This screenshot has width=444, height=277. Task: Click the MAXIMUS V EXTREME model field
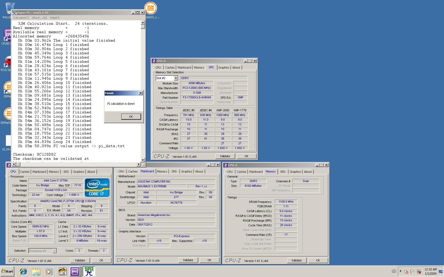pyautogui.click(x=162, y=186)
